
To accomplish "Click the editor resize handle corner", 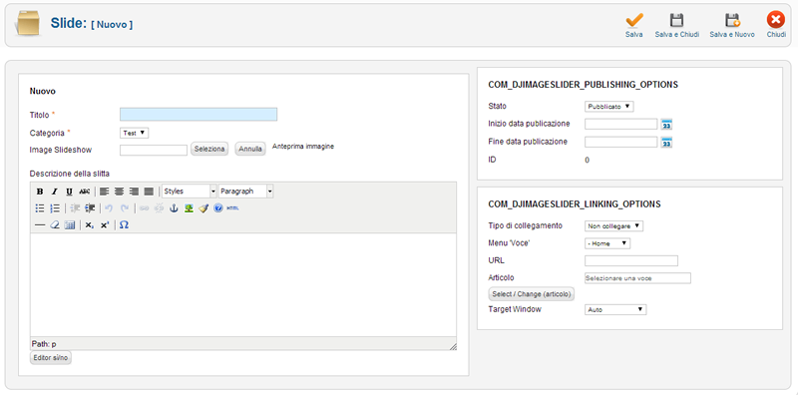I will [453, 347].
